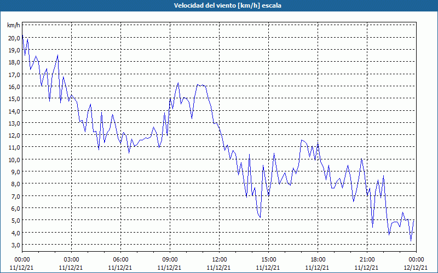Screen dimensions: 438x273
Task: Click the '00:00' time label above 11/12/21
Action: point(22,260)
